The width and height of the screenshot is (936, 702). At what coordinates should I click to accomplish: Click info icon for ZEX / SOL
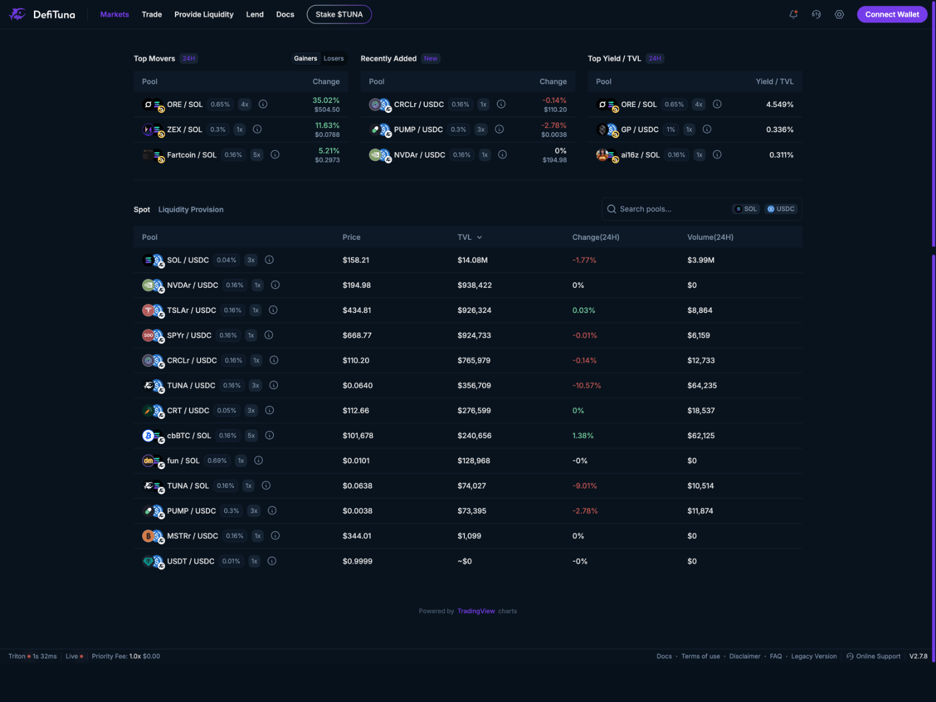click(x=257, y=129)
